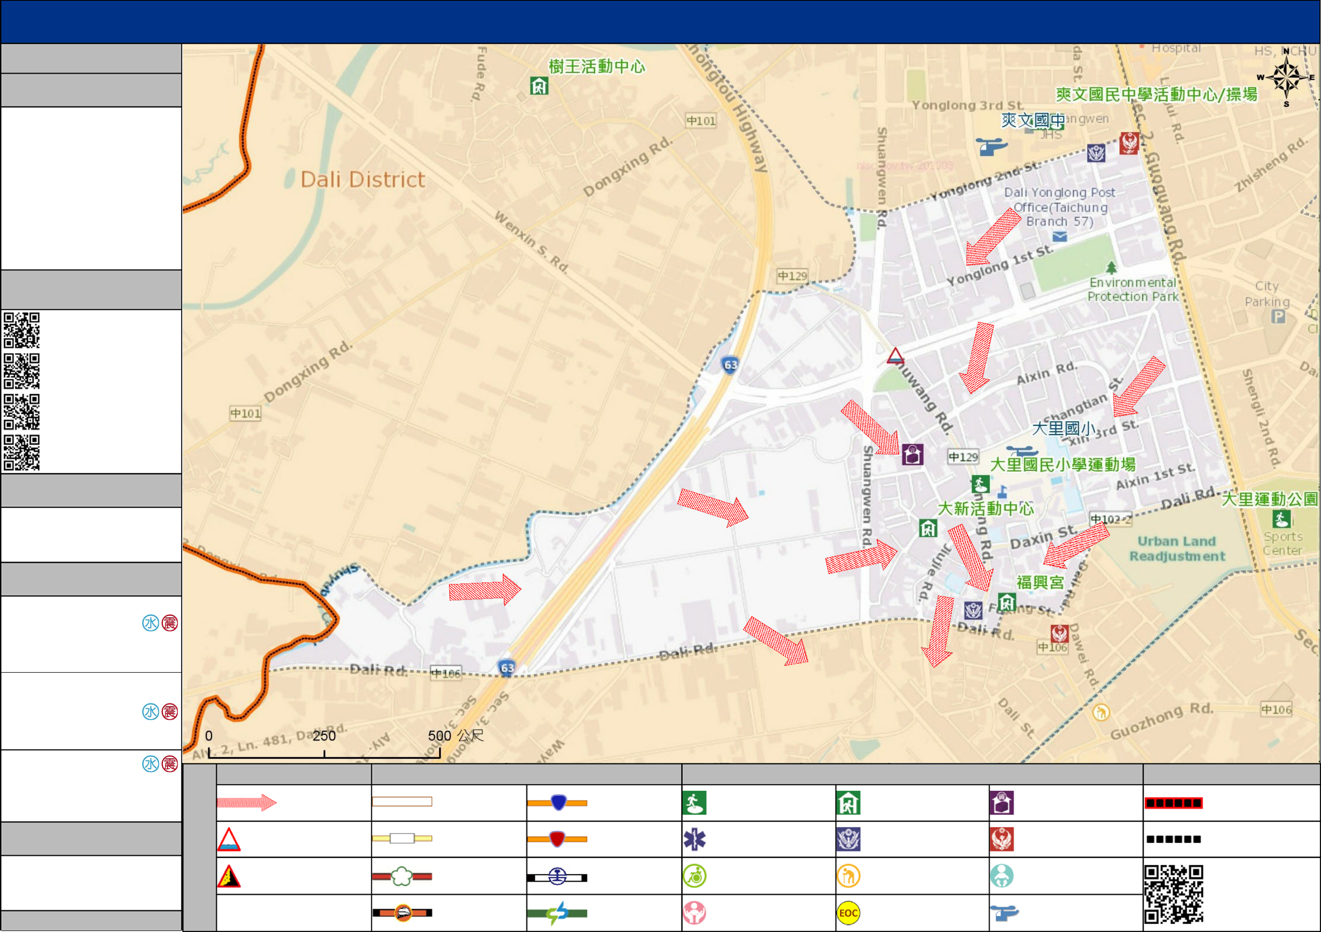Select the green shelter house icon in the legend
The width and height of the screenshot is (1321, 932).
click(848, 803)
